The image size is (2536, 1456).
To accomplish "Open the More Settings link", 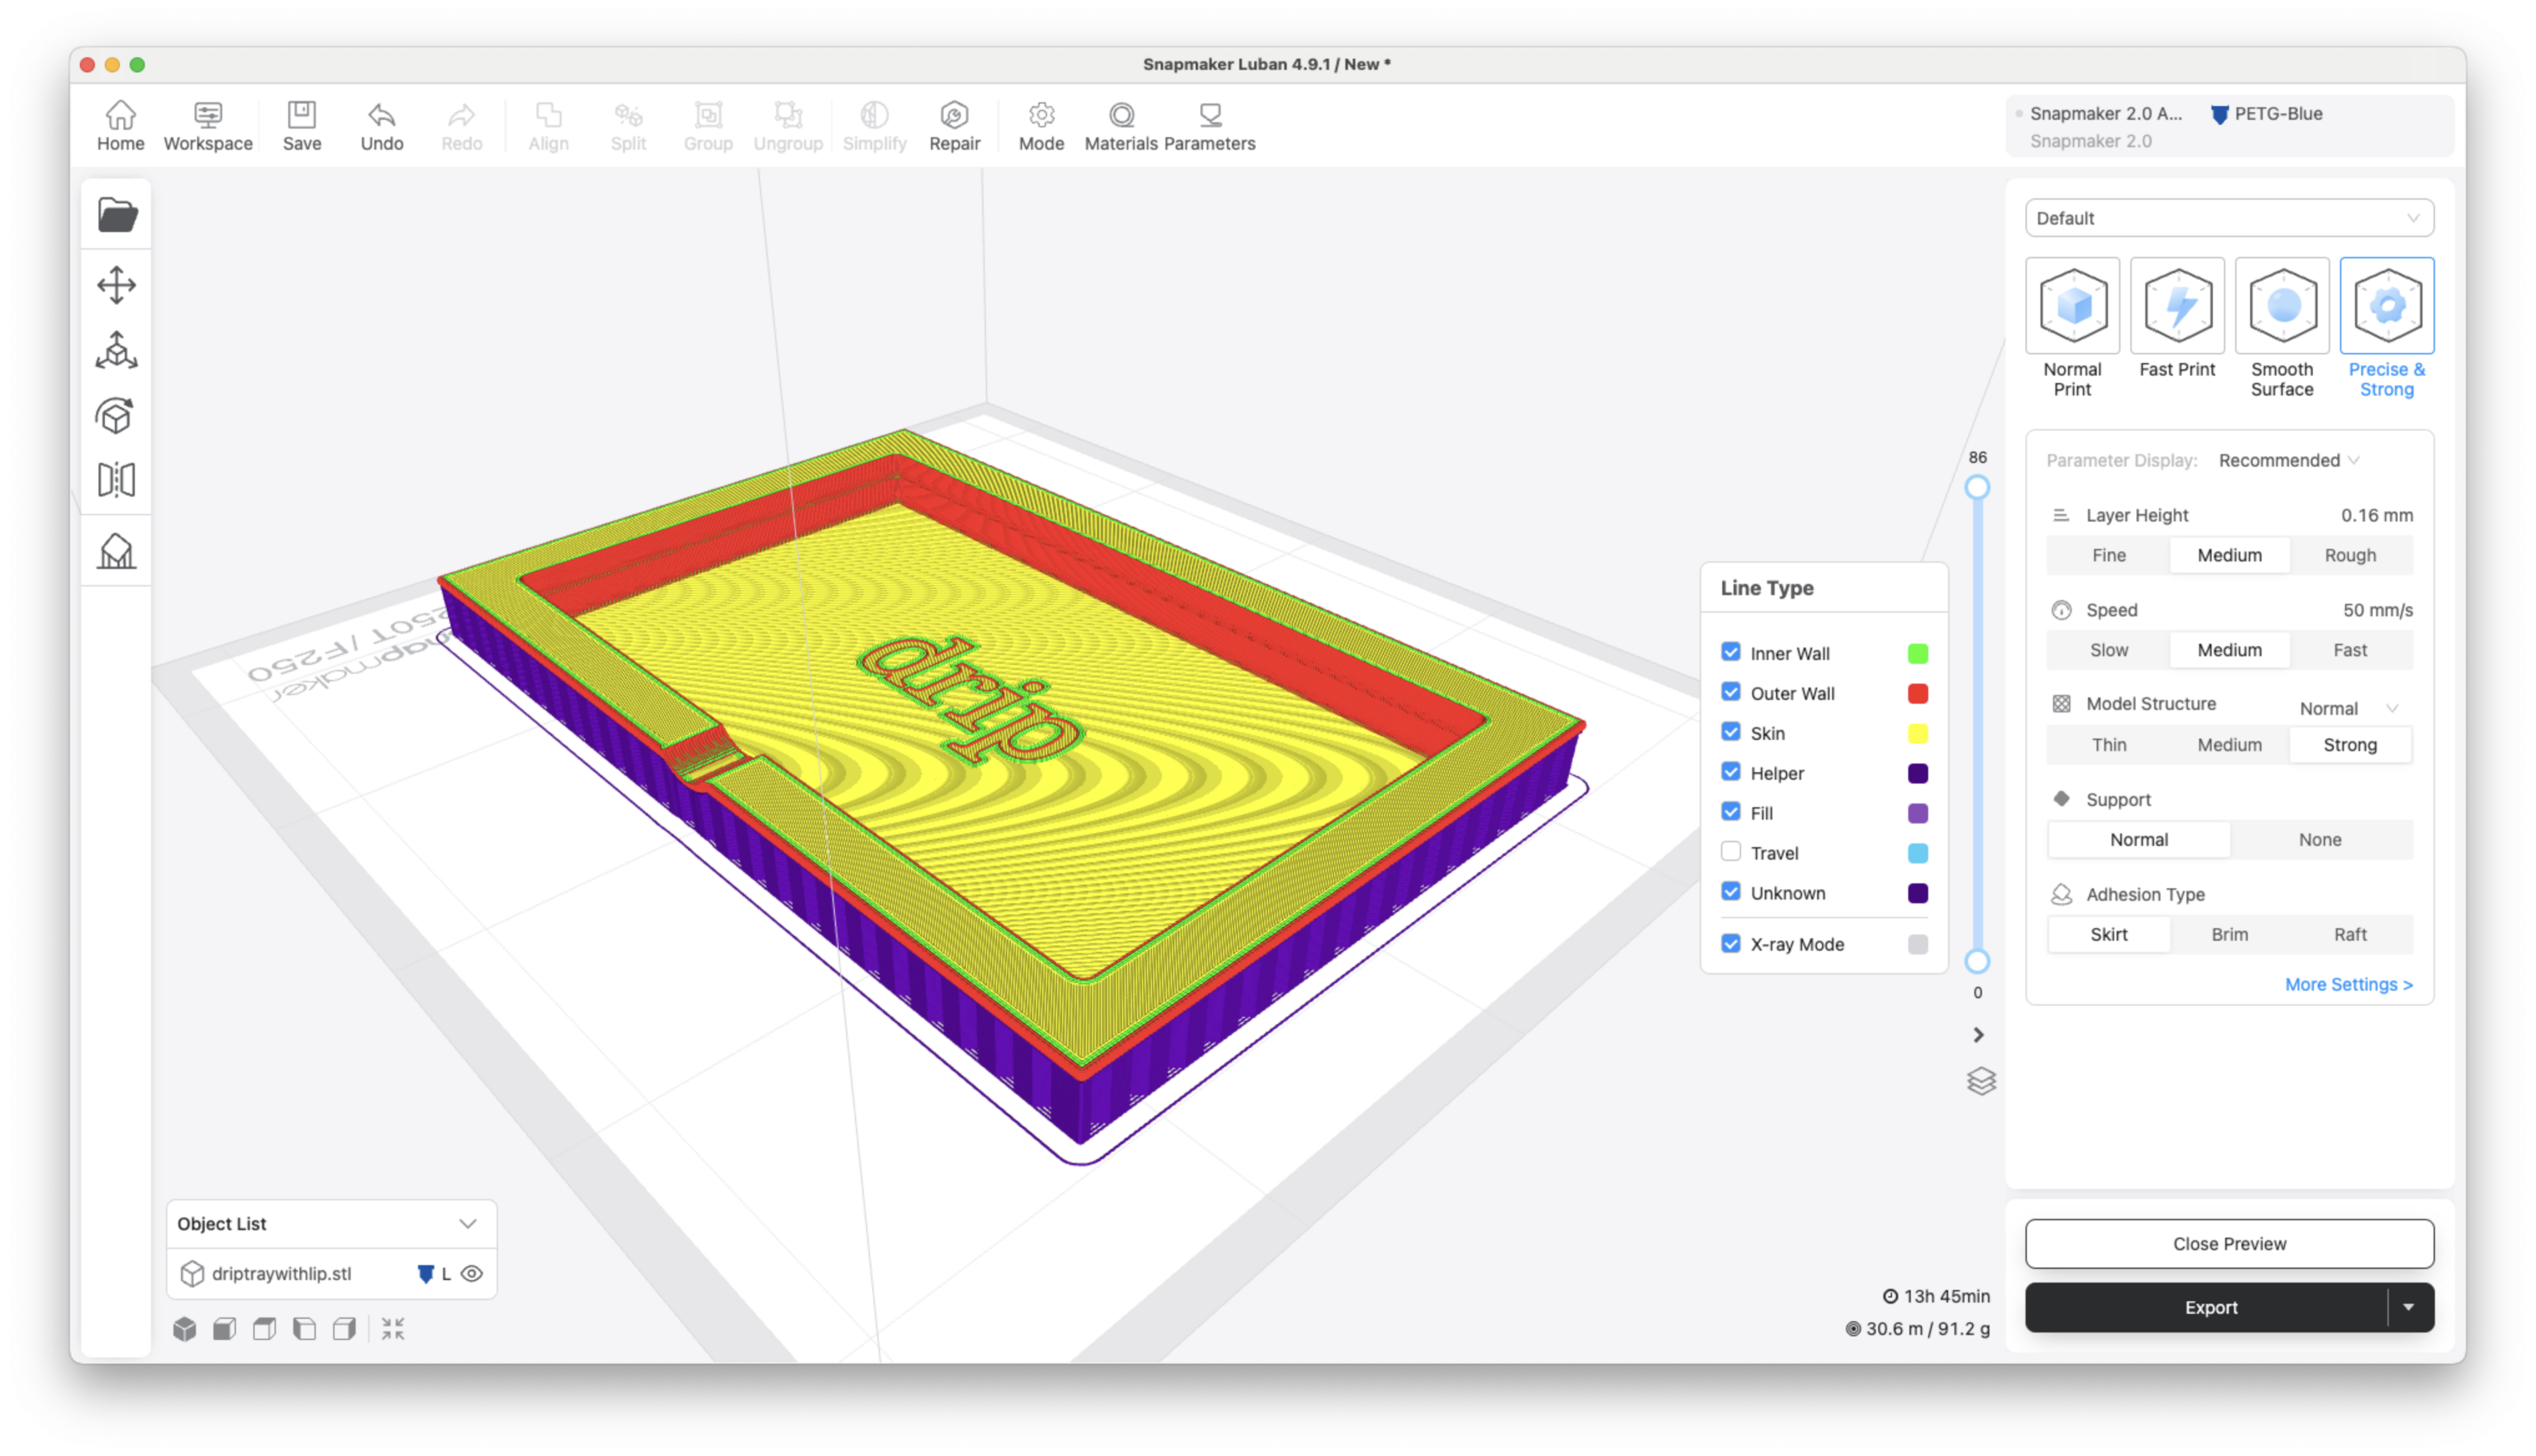I will [x=2348, y=984].
